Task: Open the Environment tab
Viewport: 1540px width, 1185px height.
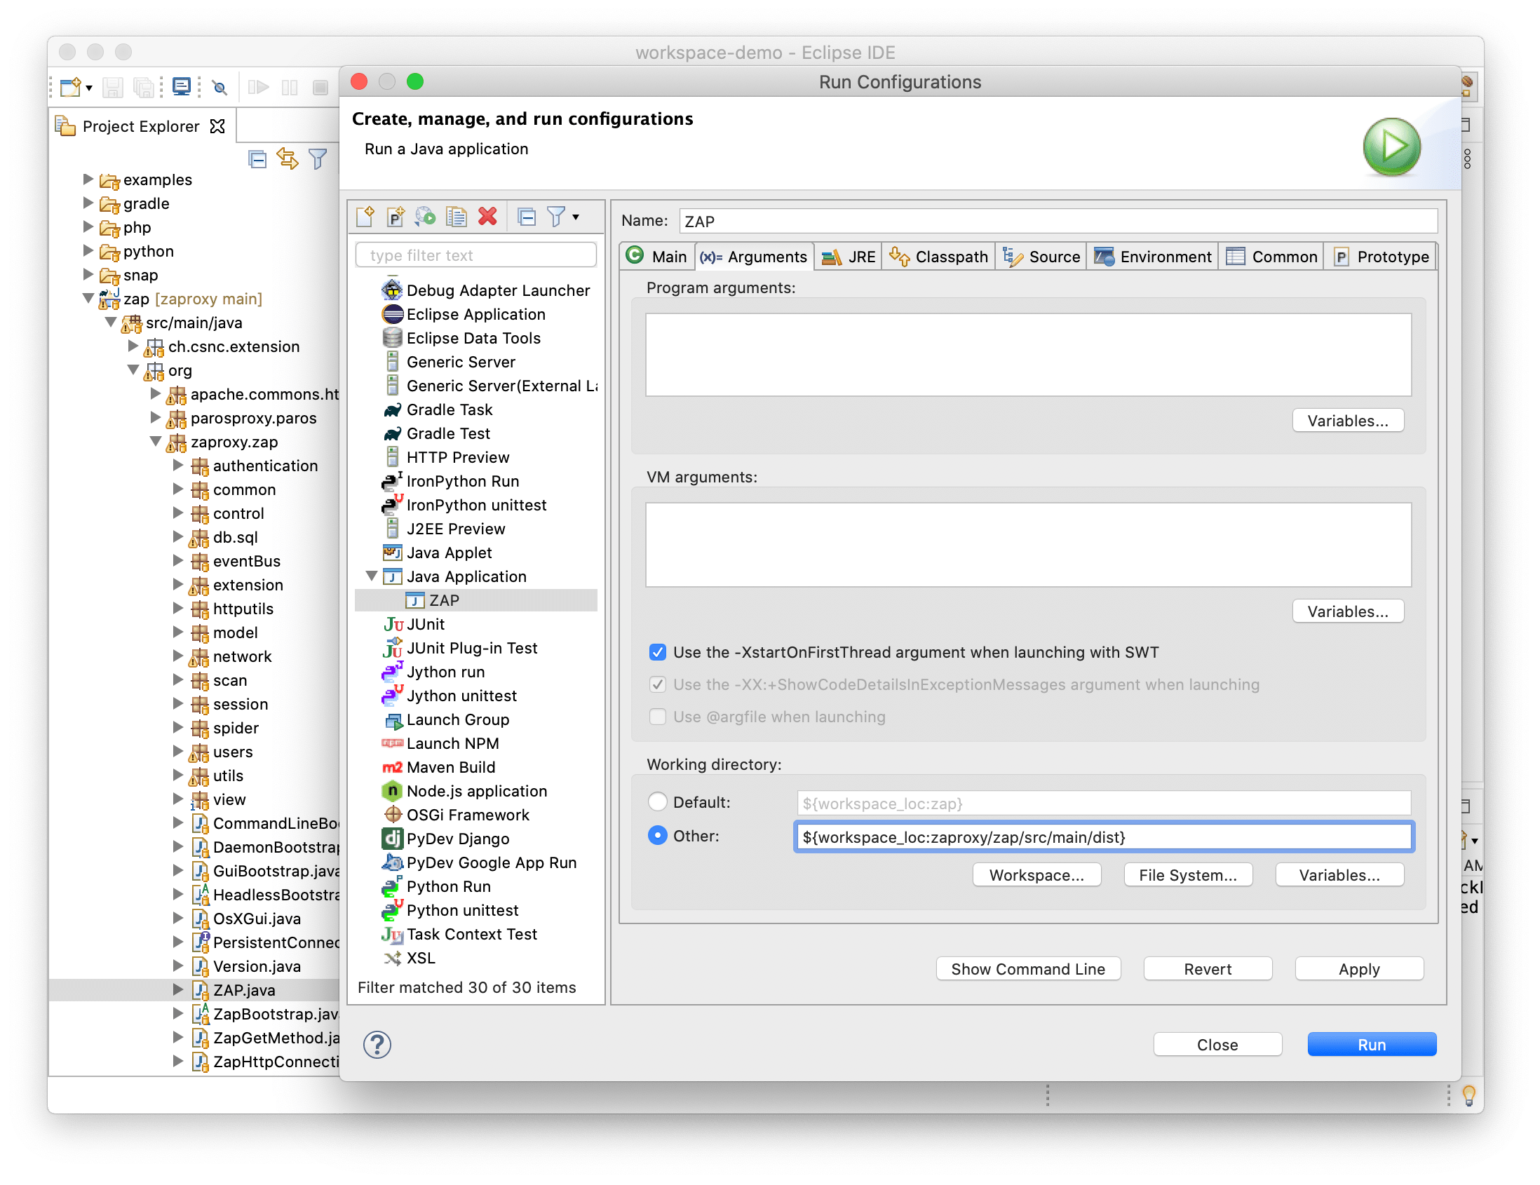Action: (1154, 257)
